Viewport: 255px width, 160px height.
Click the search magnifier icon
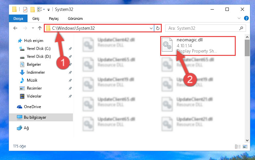click(241, 28)
